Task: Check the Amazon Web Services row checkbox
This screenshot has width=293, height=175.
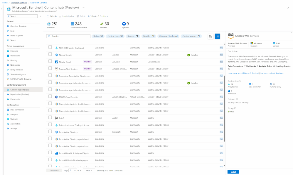Action: [x=50, y=68]
